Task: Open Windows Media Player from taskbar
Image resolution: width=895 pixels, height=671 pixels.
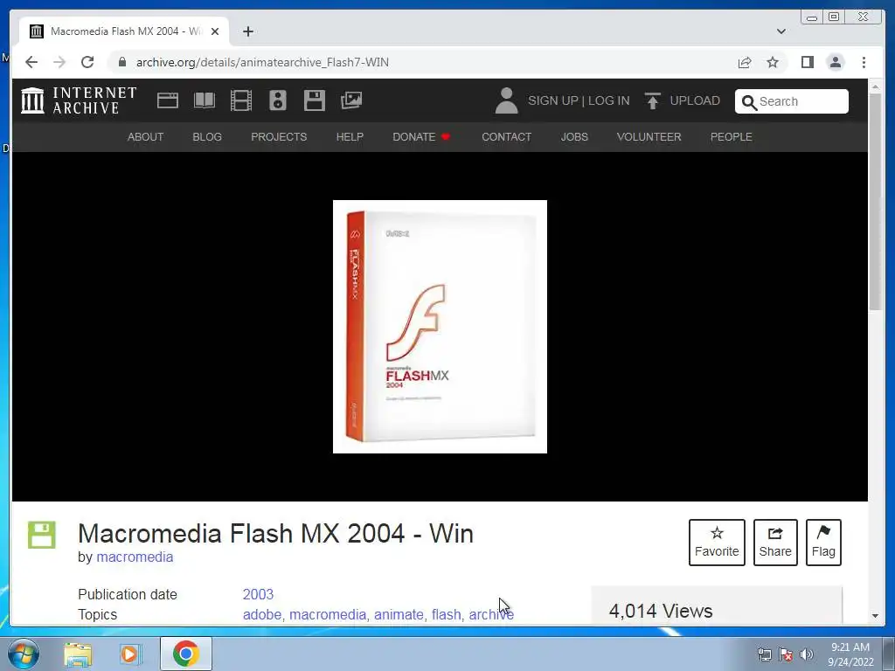Action: point(130,654)
